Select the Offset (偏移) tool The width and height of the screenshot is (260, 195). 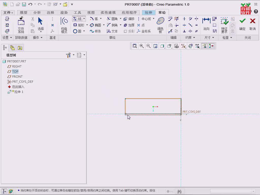129,19
